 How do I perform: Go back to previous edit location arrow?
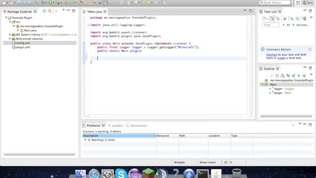tap(144, 2)
